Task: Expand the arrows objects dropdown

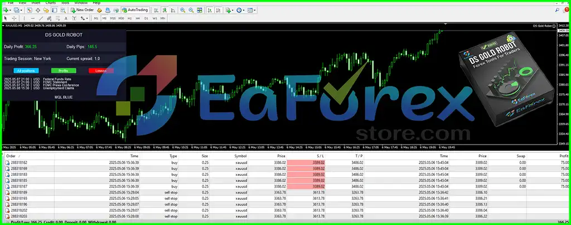Action: (87, 18)
